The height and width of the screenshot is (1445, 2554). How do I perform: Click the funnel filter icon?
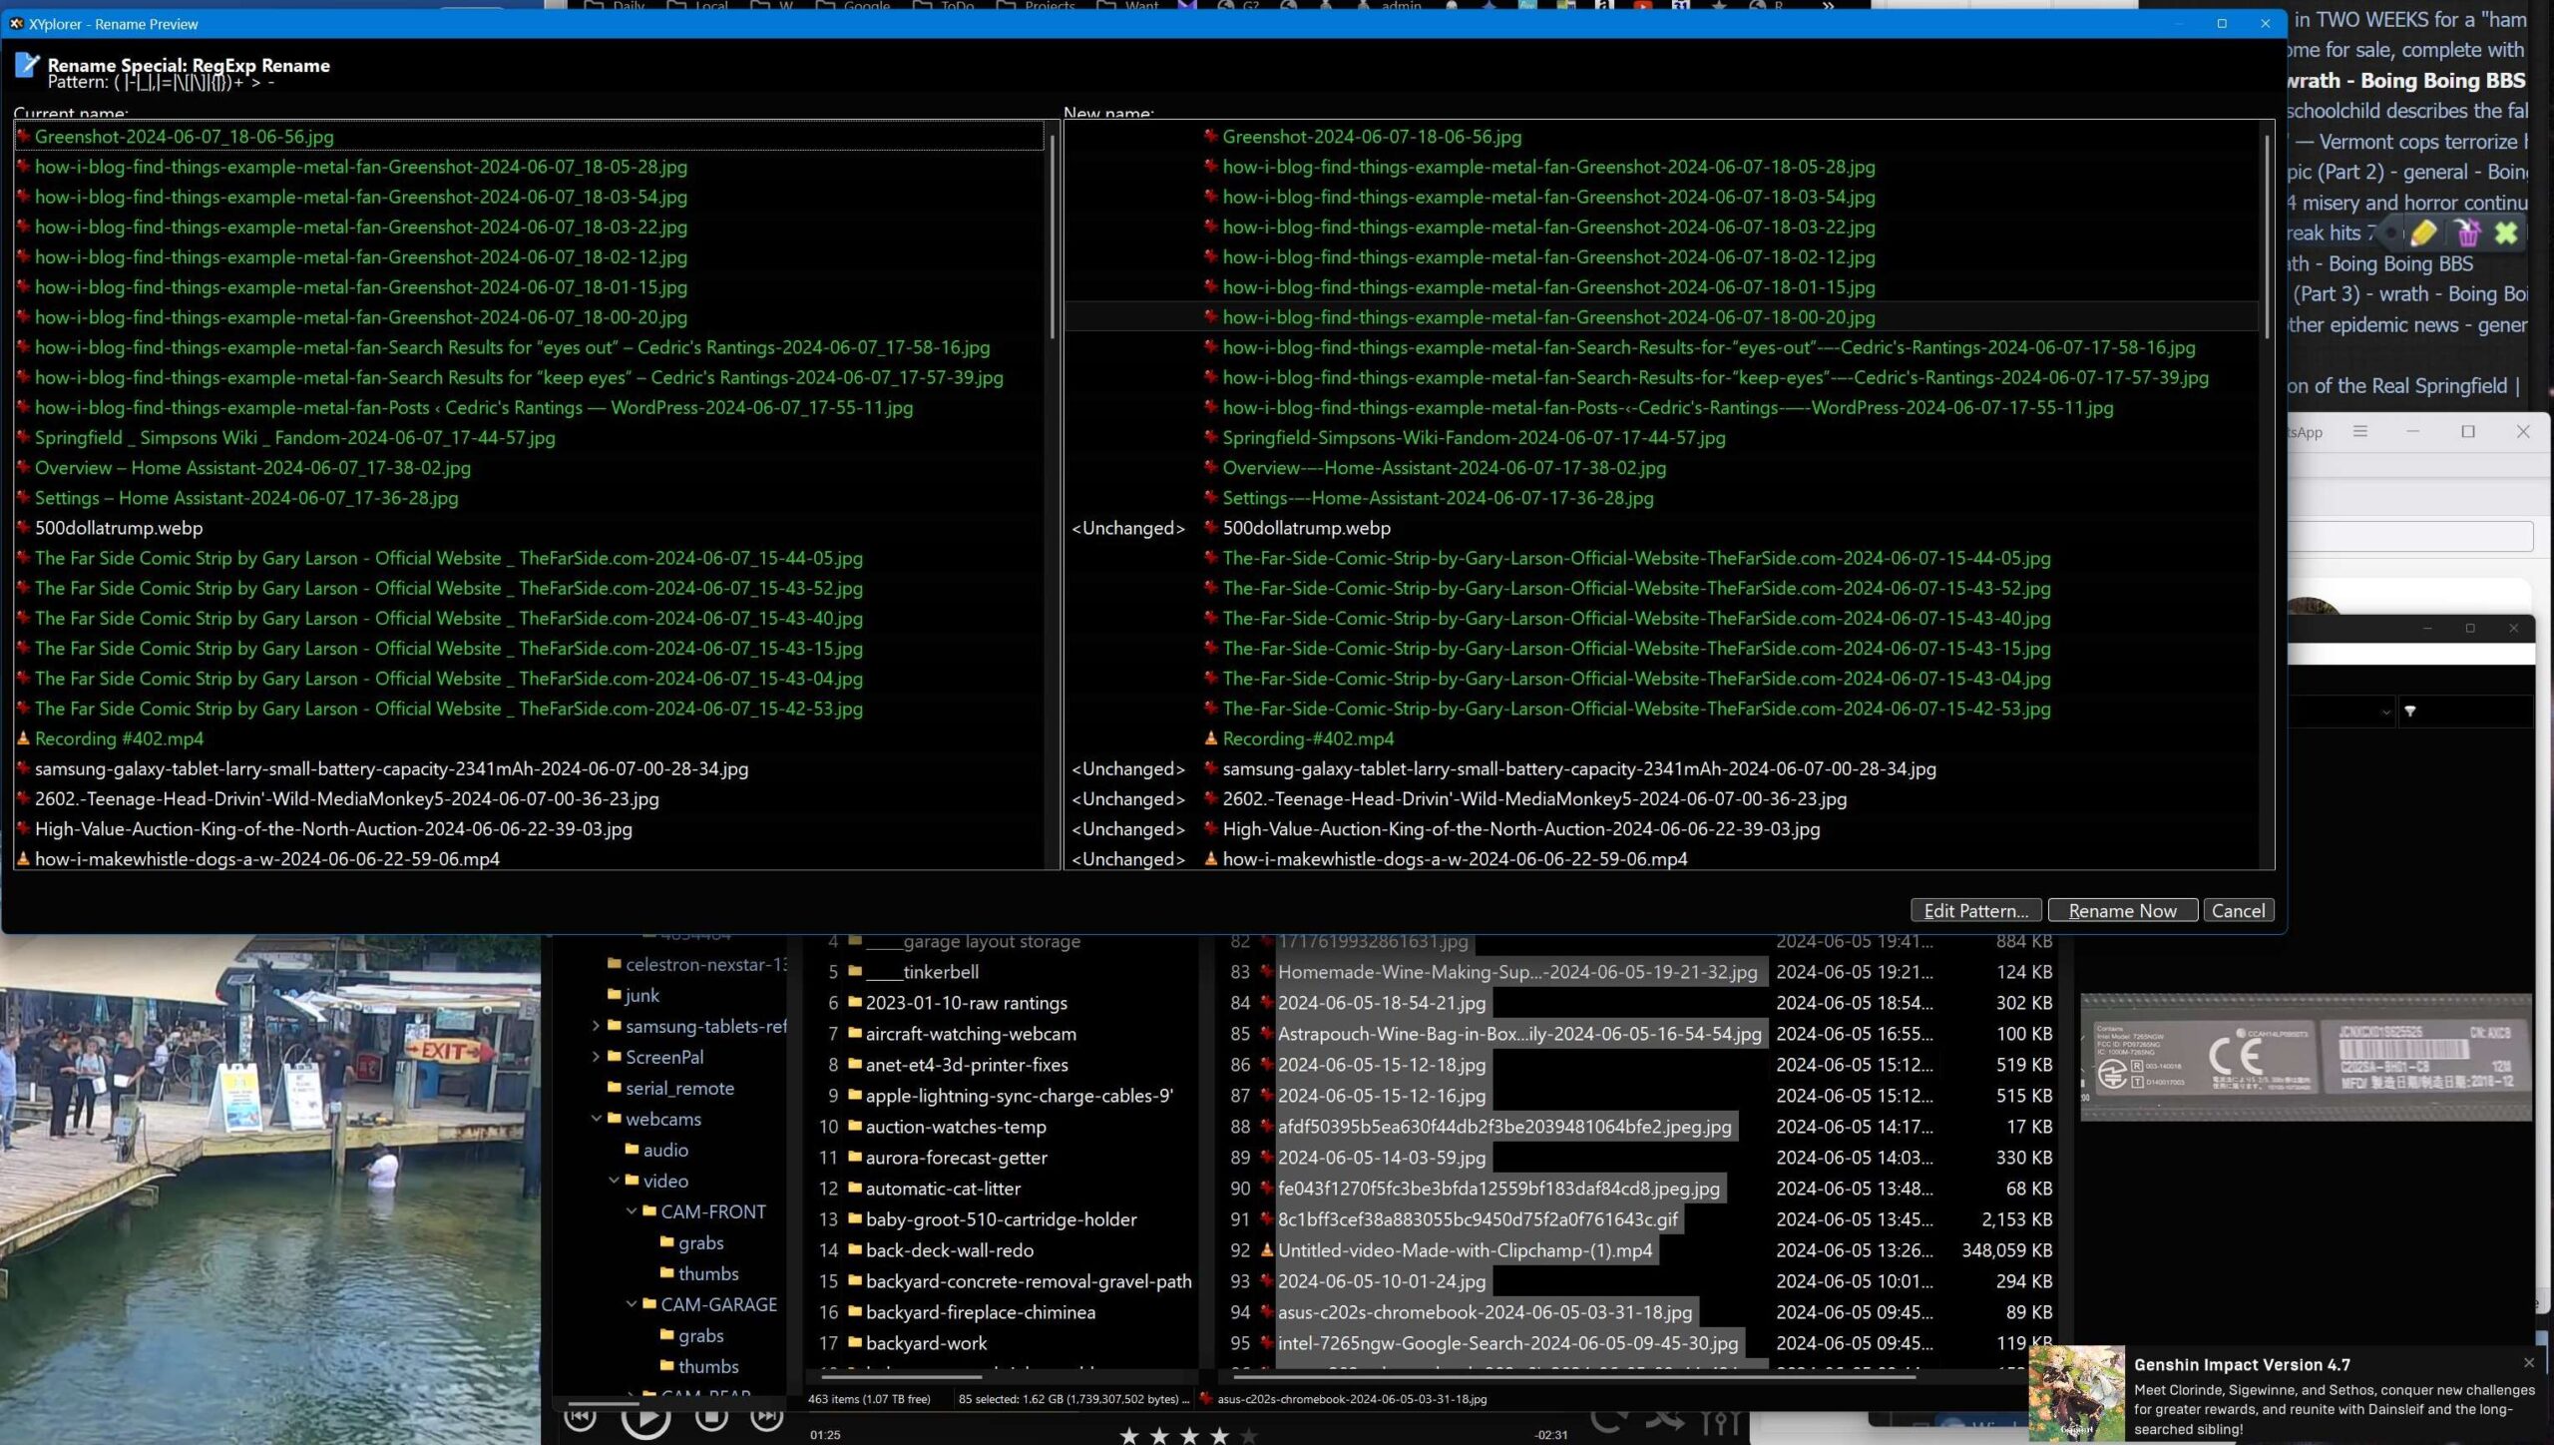tap(2410, 712)
